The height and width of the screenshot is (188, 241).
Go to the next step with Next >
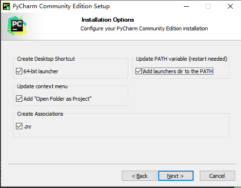176,176
